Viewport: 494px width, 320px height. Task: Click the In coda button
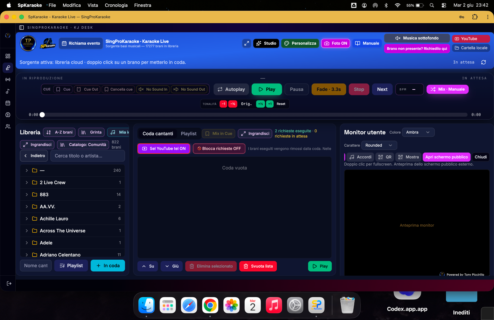[108, 266]
